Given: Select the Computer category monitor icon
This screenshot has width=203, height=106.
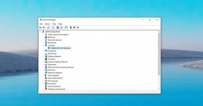Looking at the screenshot, I should pos(46,51).
